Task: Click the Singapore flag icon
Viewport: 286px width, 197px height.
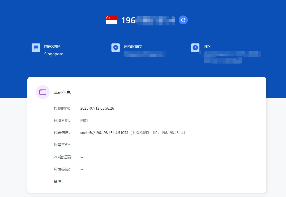Action: [111, 20]
